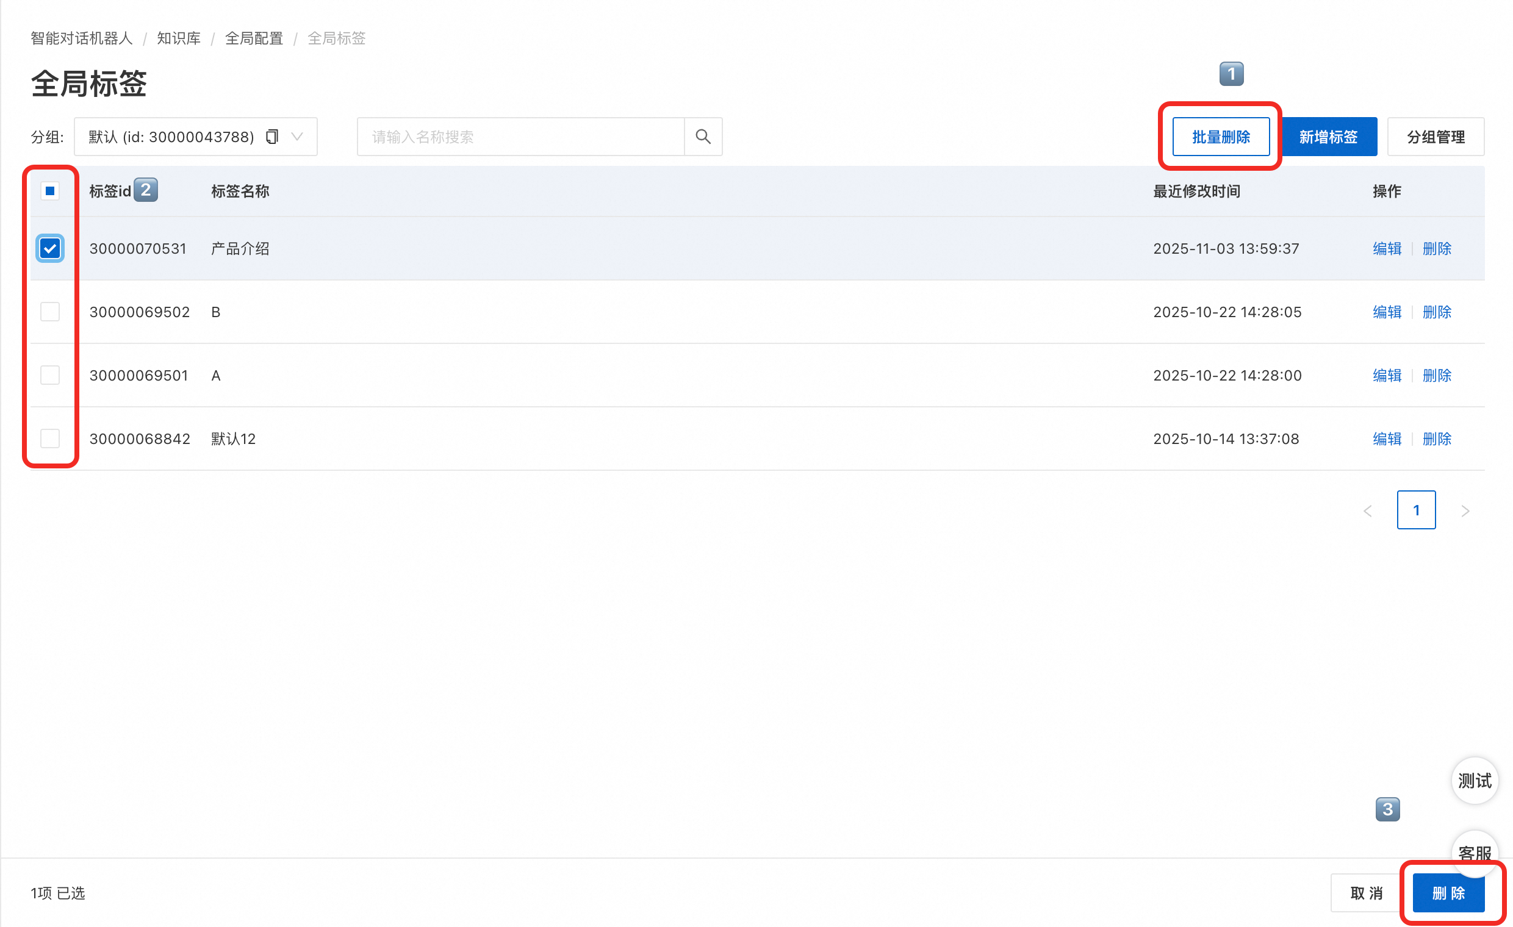1513x927 pixels.
Task: Open 分组管理 group management
Action: tap(1435, 136)
